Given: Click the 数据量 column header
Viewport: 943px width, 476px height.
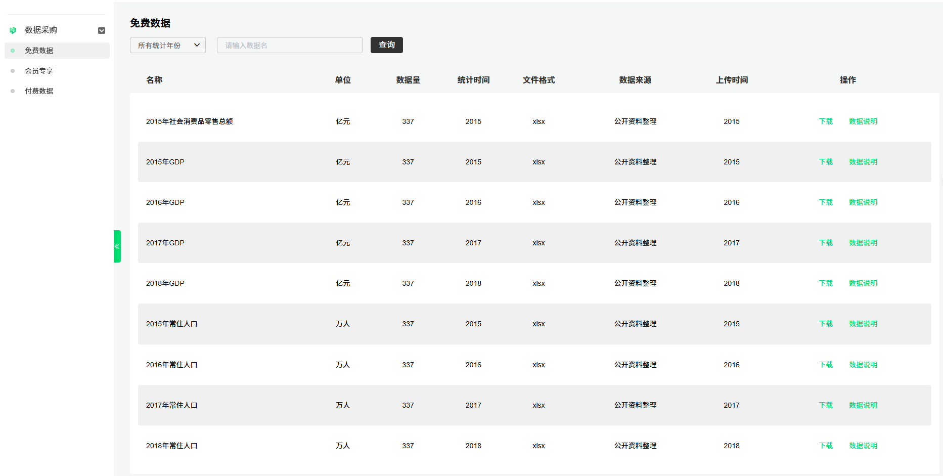Looking at the screenshot, I should click(x=408, y=80).
